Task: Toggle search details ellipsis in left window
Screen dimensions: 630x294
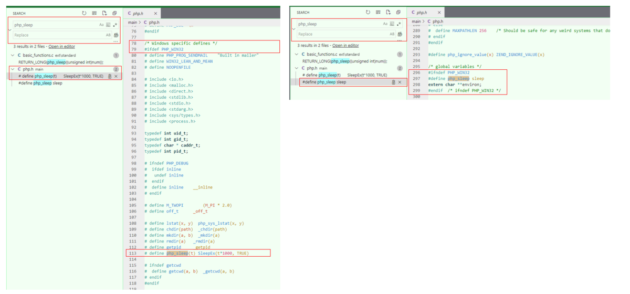Action: tap(115, 41)
